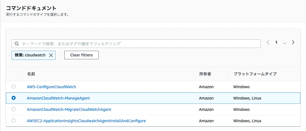Viewport: 306px width, 131px height.
Task: Click Windows platform in AWS-ConfigureCloudWatch row
Action: click(x=241, y=86)
